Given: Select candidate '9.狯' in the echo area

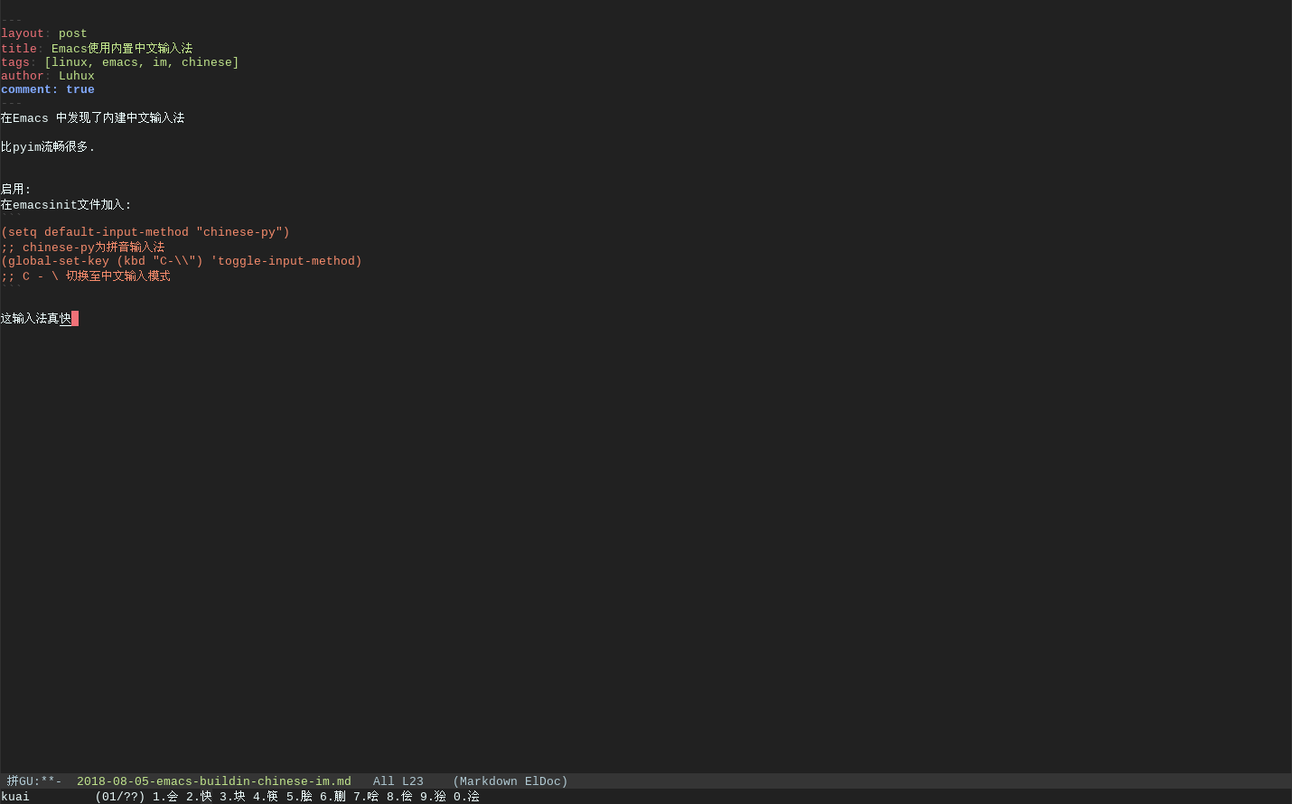Looking at the screenshot, I should [x=433, y=797].
